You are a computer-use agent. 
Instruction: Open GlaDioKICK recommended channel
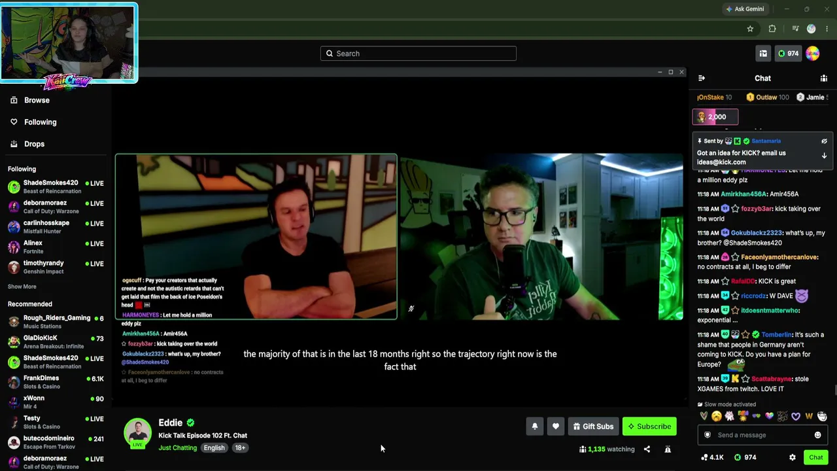(56, 341)
